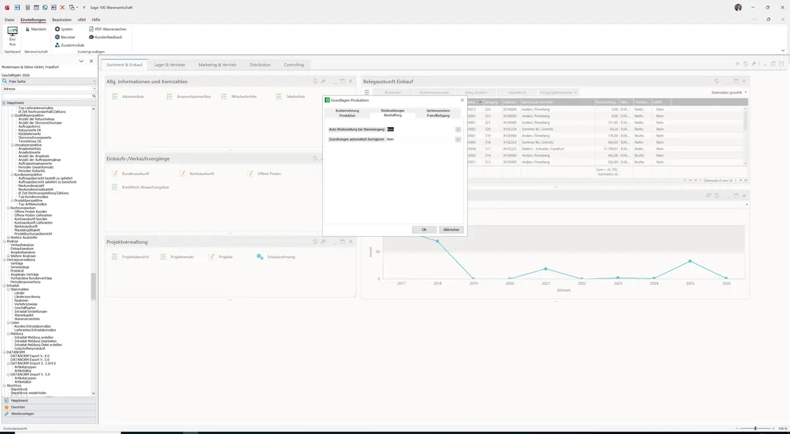Collapse the Umsatzperspektive tree node
The width and height of the screenshot is (790, 434).
tap(11, 145)
